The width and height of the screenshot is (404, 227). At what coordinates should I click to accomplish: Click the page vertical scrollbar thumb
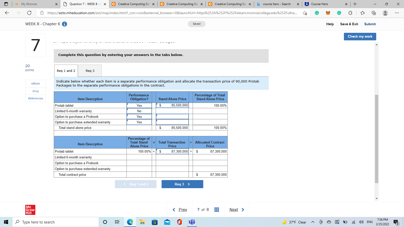tap(376, 139)
